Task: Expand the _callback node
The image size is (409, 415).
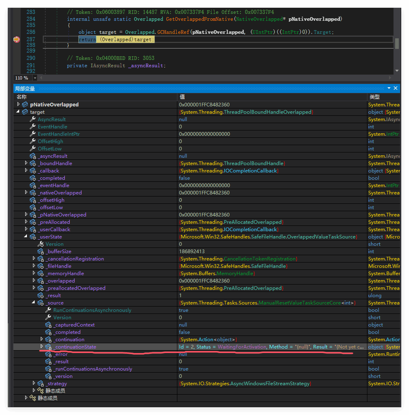Action: pyautogui.click(x=26, y=171)
